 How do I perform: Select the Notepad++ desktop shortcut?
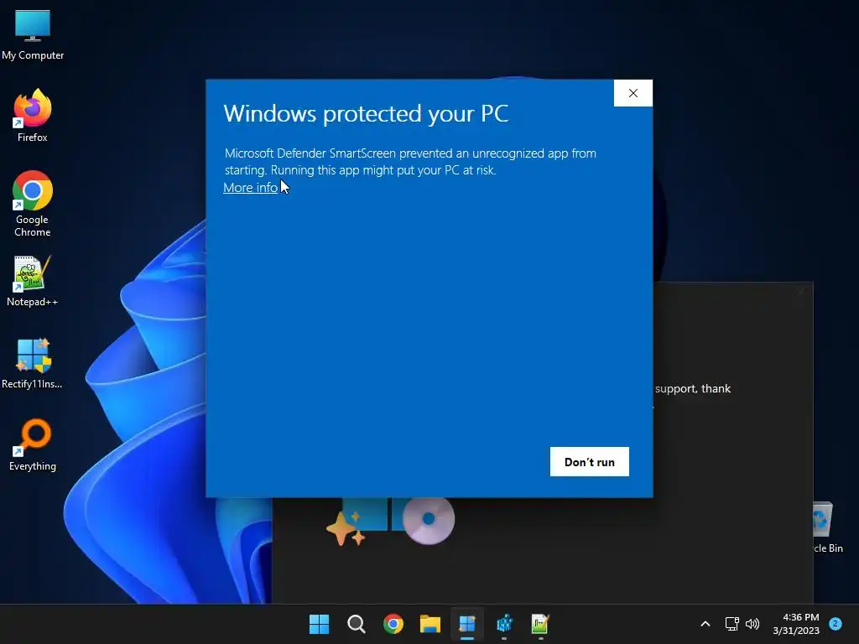point(33,281)
